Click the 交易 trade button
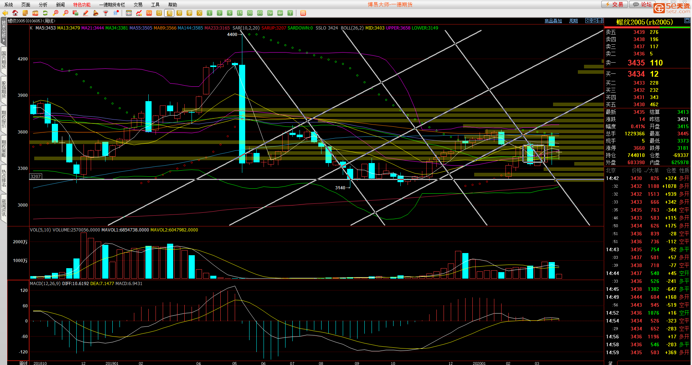The height and width of the screenshot is (365, 692). pyautogui.click(x=615, y=4)
